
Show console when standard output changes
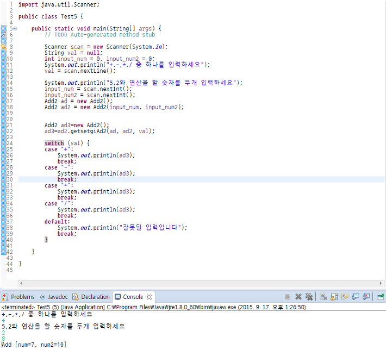pyautogui.click(x=356, y=297)
